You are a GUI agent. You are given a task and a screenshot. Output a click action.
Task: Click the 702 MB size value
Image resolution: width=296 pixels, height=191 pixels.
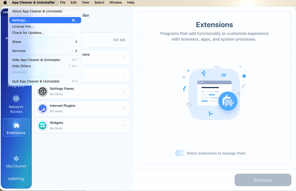point(119,40)
